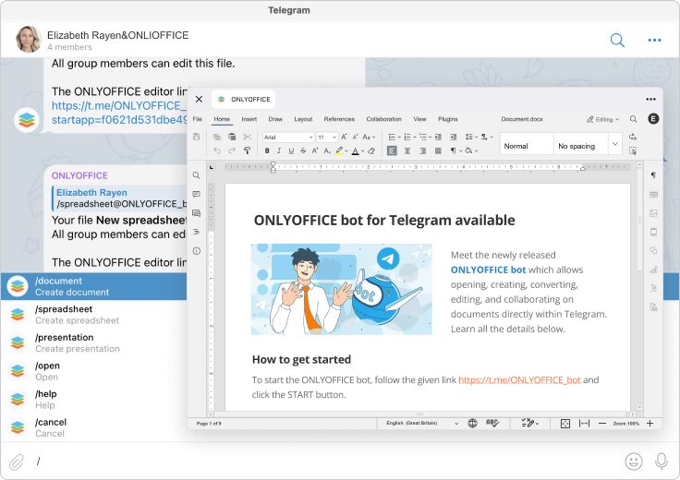The image size is (680, 480).
Task: Click the spell checking ABC icon
Action: click(x=492, y=424)
